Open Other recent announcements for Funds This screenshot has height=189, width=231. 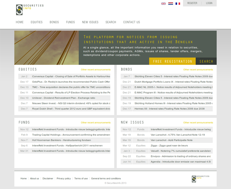coord(96,123)
